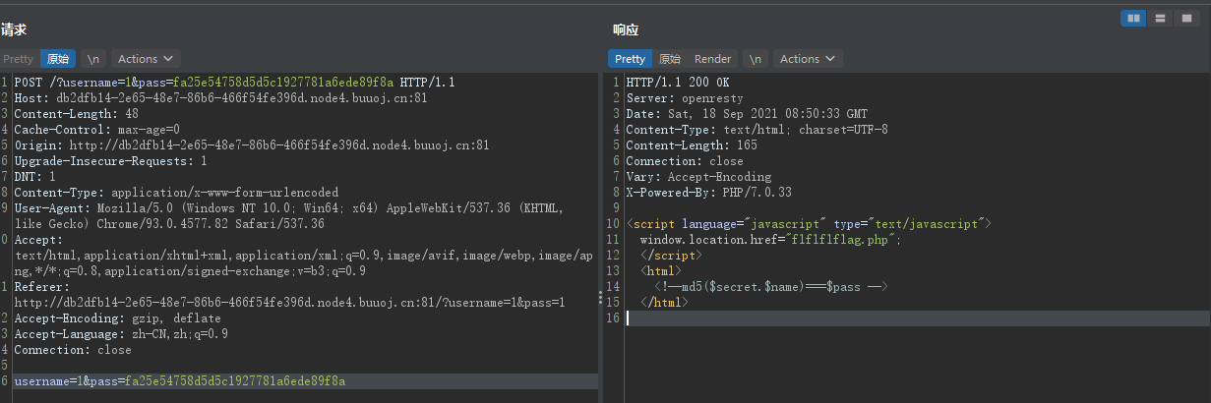Switch request view to 原始 tab
This screenshot has height=403, width=1211.
pyautogui.click(x=58, y=59)
